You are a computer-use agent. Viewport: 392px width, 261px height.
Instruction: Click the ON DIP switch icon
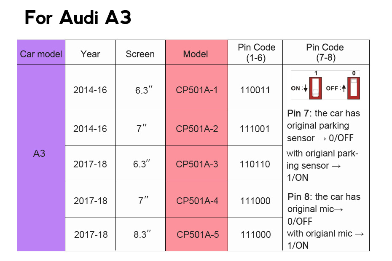pos(315,88)
